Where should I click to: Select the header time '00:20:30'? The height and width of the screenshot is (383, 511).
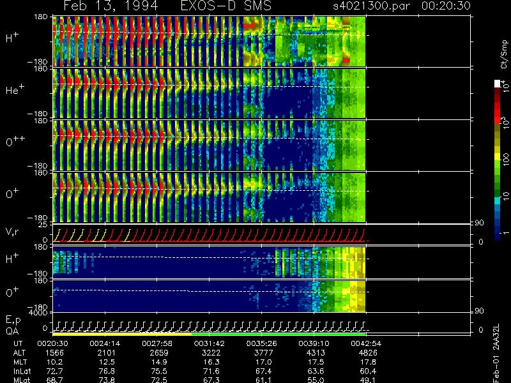pos(446,6)
